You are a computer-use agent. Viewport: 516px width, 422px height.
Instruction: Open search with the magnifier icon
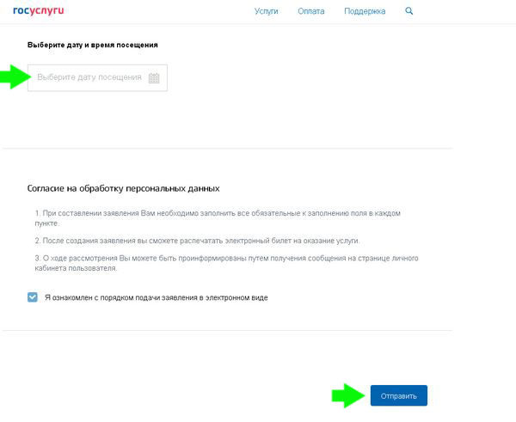[x=409, y=11]
